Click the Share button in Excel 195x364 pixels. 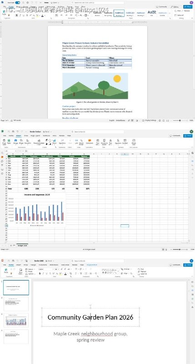click(188, 136)
